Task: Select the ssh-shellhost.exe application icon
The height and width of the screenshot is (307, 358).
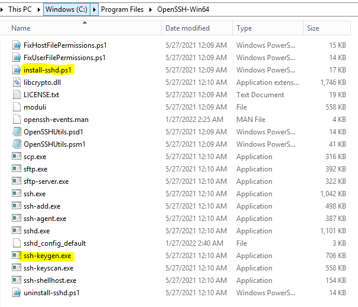Action: 17,280
